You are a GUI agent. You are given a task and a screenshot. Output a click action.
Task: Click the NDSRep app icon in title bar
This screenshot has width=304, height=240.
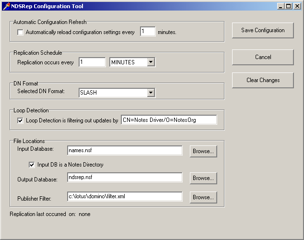click(x=6, y=6)
